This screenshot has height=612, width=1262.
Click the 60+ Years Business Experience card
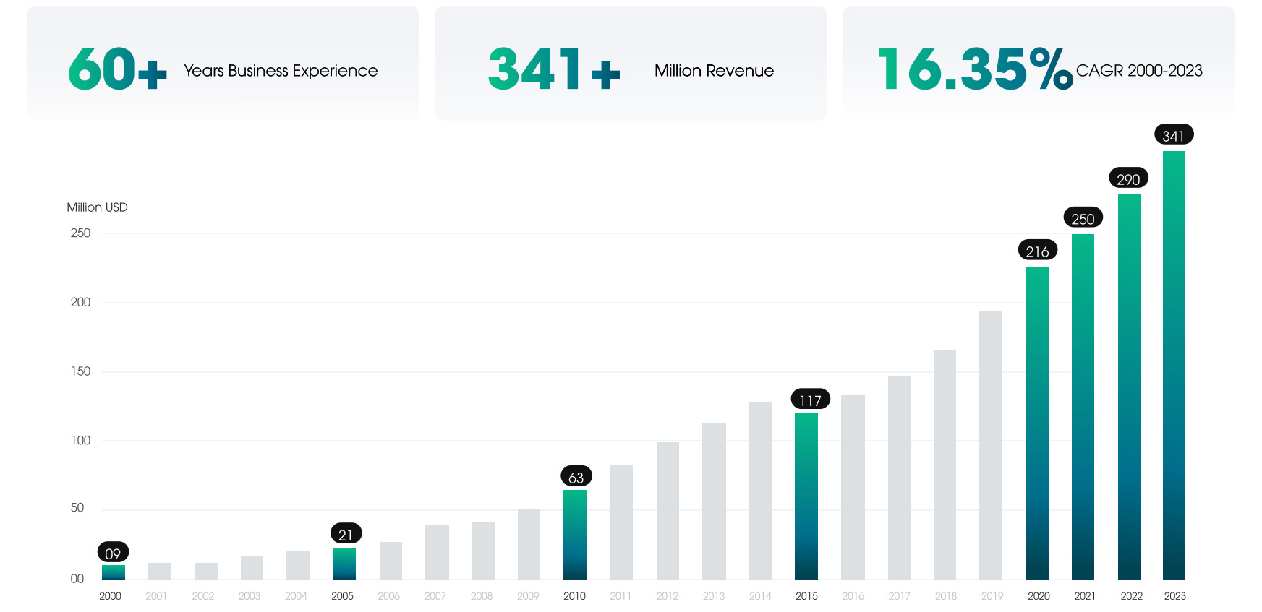(223, 63)
